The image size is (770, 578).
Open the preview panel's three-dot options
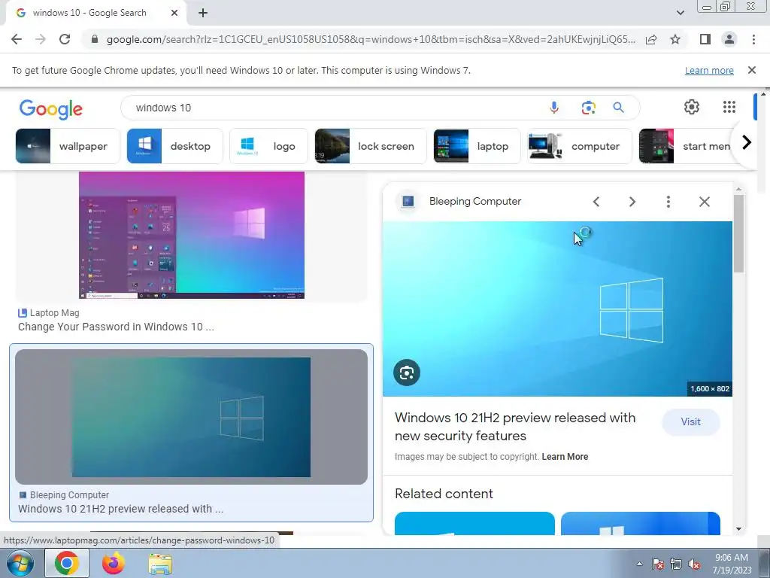668,202
